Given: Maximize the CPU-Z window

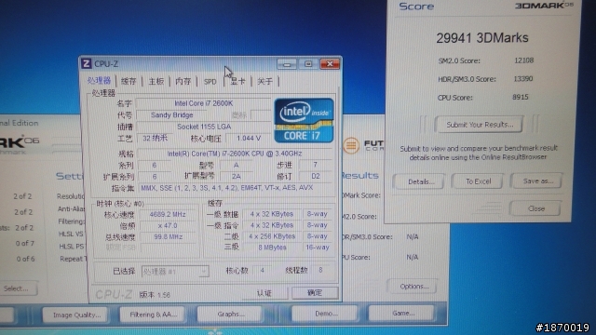Looking at the screenshot, I should 308,64.
